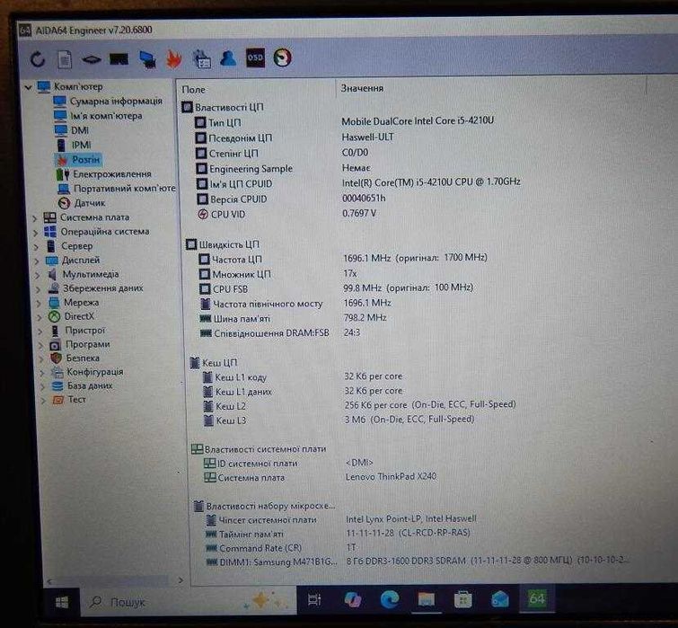This screenshot has height=628, width=678.
Task: Expand the Дисплей node
Action: coord(37,261)
